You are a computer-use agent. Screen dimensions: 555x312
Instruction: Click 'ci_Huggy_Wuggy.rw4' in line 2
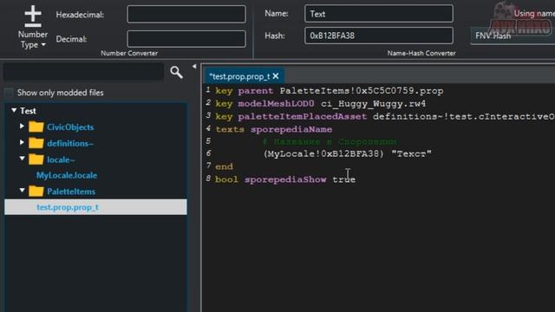[x=374, y=104]
